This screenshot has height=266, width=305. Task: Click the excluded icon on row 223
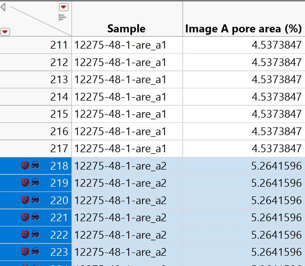tap(25, 251)
